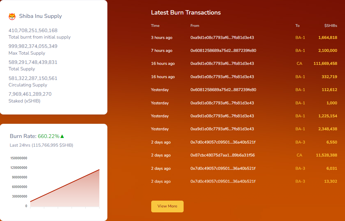Open the sender address for 6,031 burn
Image resolution: width=345 pixels, height=221 pixels.
(223, 169)
